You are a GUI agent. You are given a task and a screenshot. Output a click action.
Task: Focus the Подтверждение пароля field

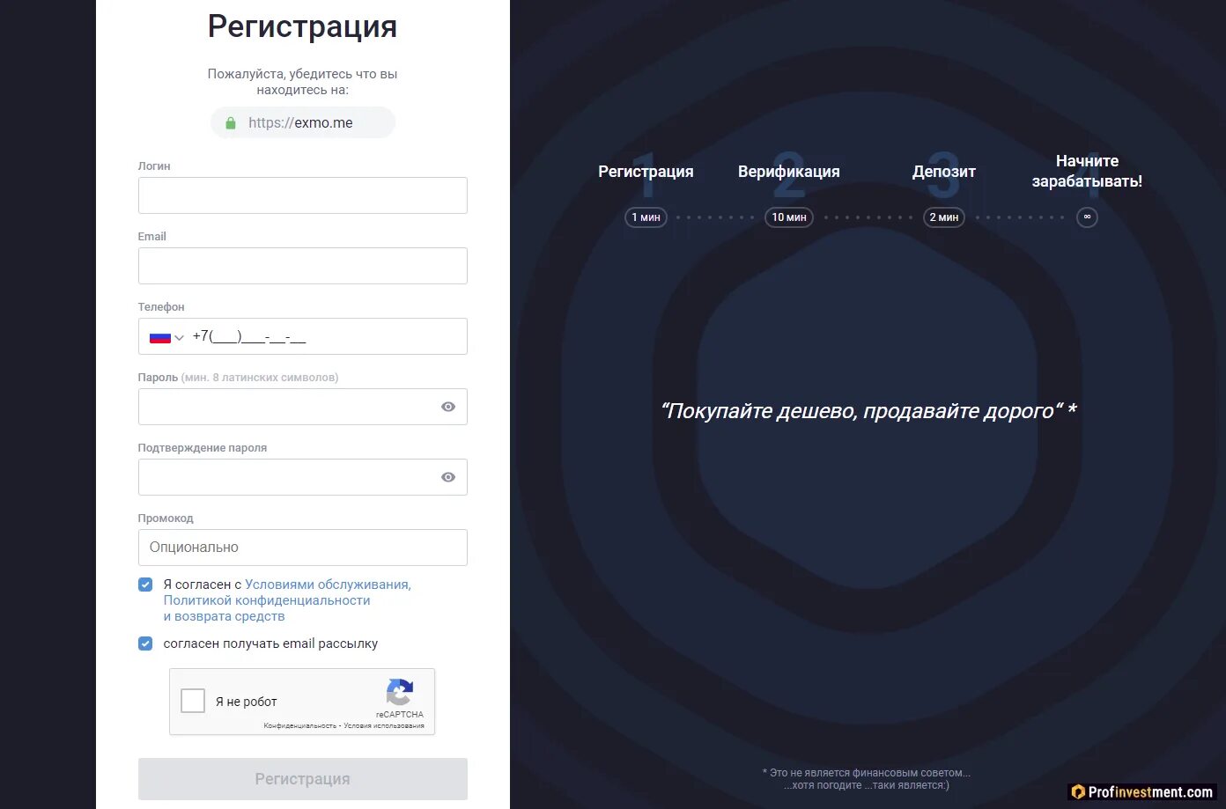[302, 477]
